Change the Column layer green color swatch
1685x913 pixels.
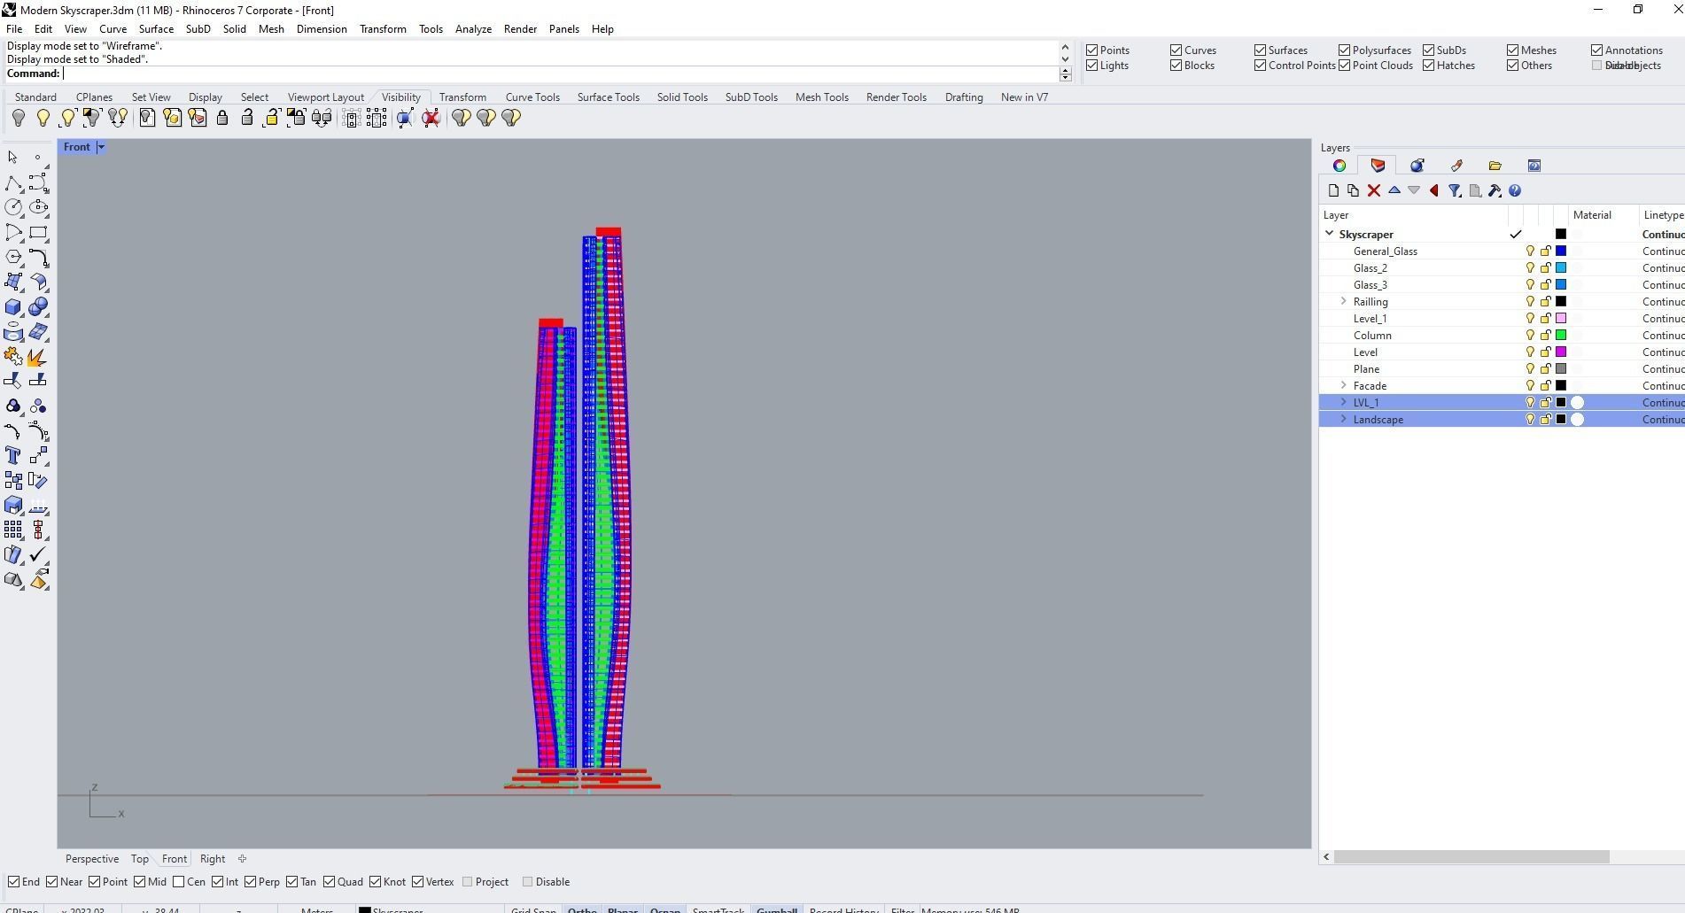pyautogui.click(x=1561, y=336)
